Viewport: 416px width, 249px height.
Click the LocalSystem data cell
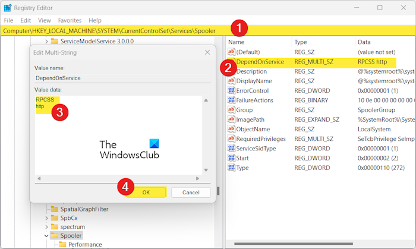[374, 129]
